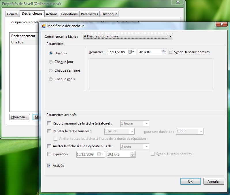Select the Chaque jour option
Viewport: 230px width, 195px height.
[51, 62]
